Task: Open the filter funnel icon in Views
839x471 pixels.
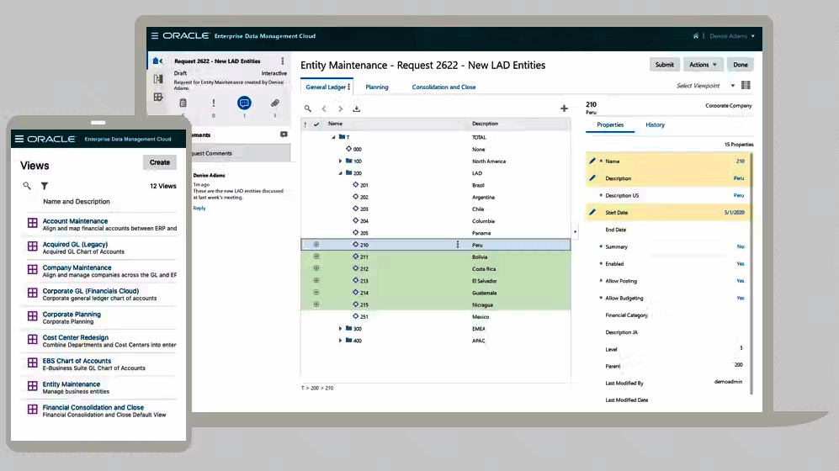Action: pyautogui.click(x=45, y=186)
